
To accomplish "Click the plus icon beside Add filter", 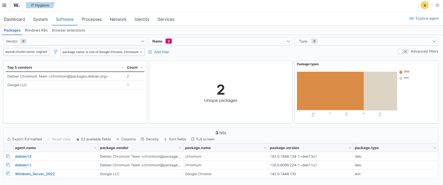I will (x=150, y=52).
